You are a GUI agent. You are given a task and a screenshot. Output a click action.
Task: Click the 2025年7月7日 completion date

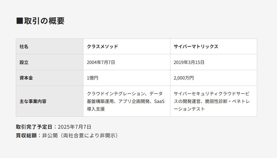[x=74, y=127]
